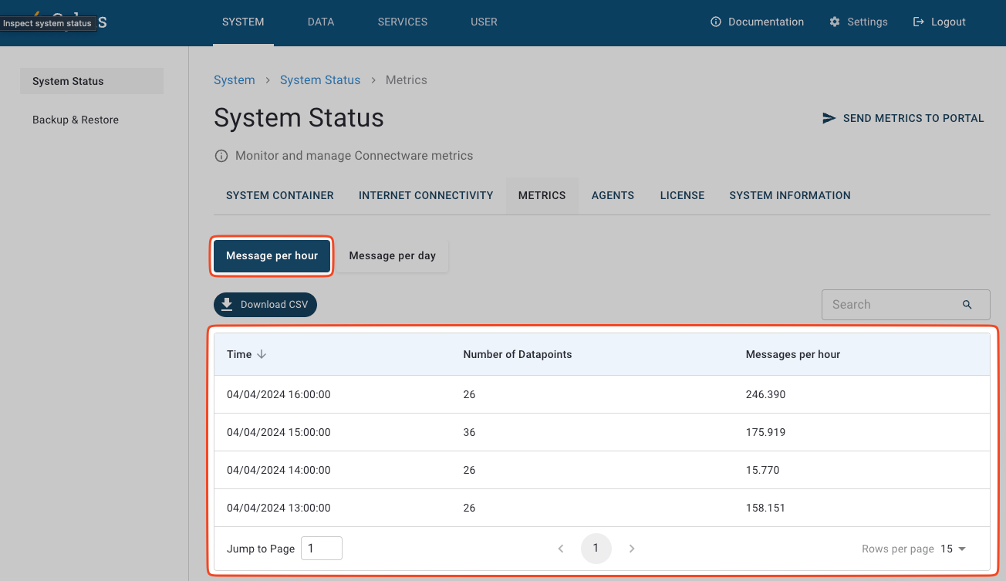Click the Documentation info icon
Viewport: 1006px width, 581px height.
716,22
